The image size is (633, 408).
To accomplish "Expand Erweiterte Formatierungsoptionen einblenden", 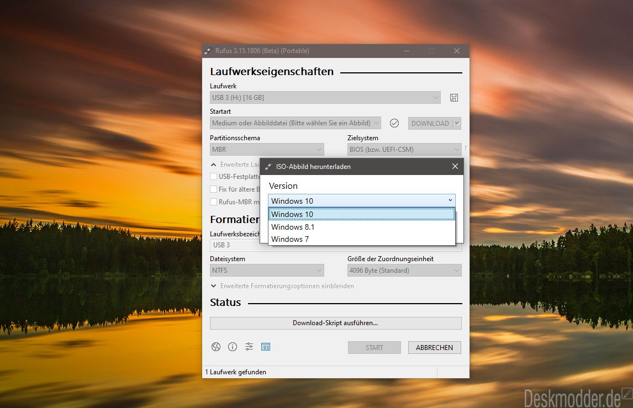I will tap(282, 286).
